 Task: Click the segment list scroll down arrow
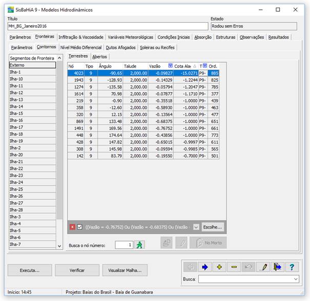59,246
